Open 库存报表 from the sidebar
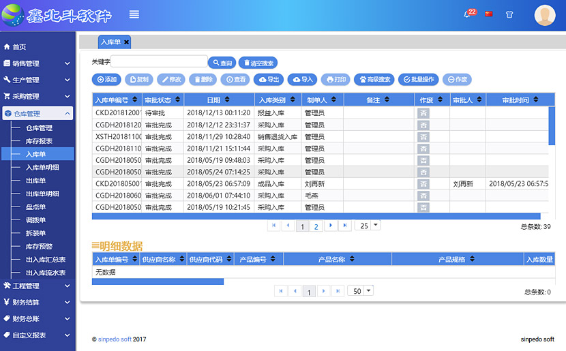566x351 pixels. pyautogui.click(x=39, y=141)
